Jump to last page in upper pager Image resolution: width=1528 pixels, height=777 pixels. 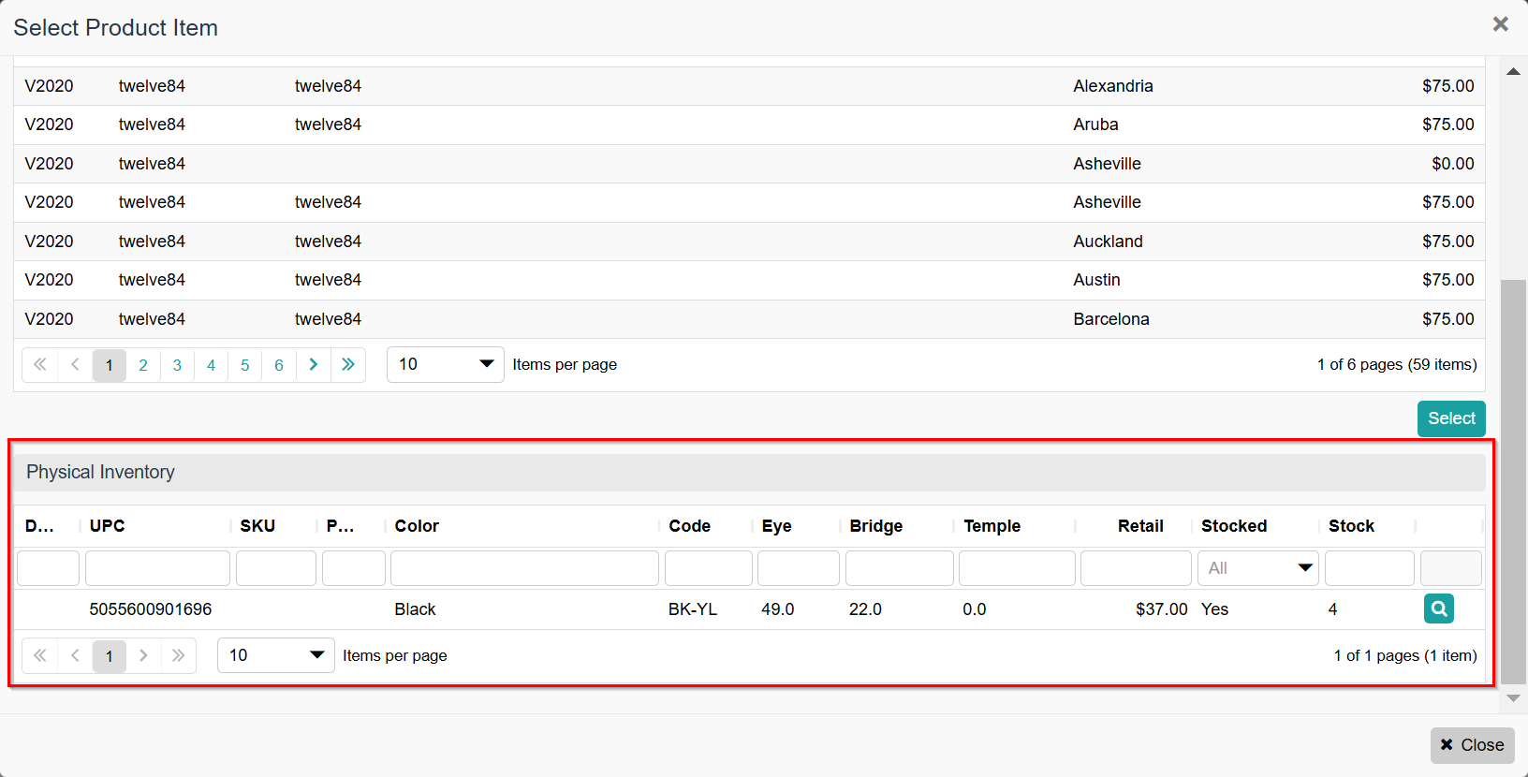click(348, 364)
